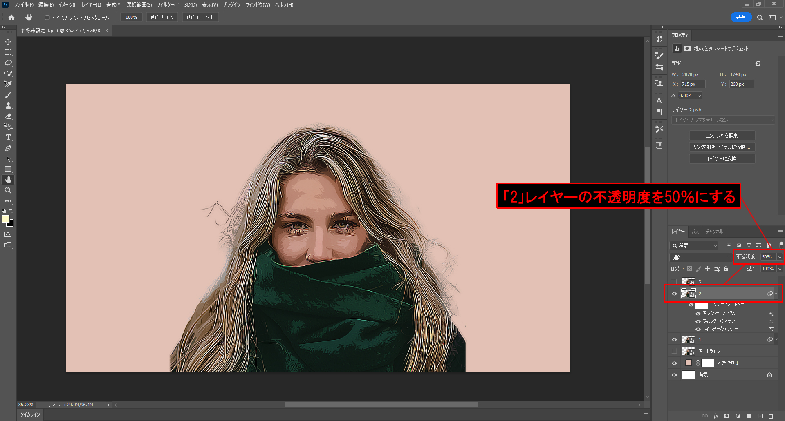Select the Lasso tool
The height and width of the screenshot is (421, 785).
[x=8, y=63]
